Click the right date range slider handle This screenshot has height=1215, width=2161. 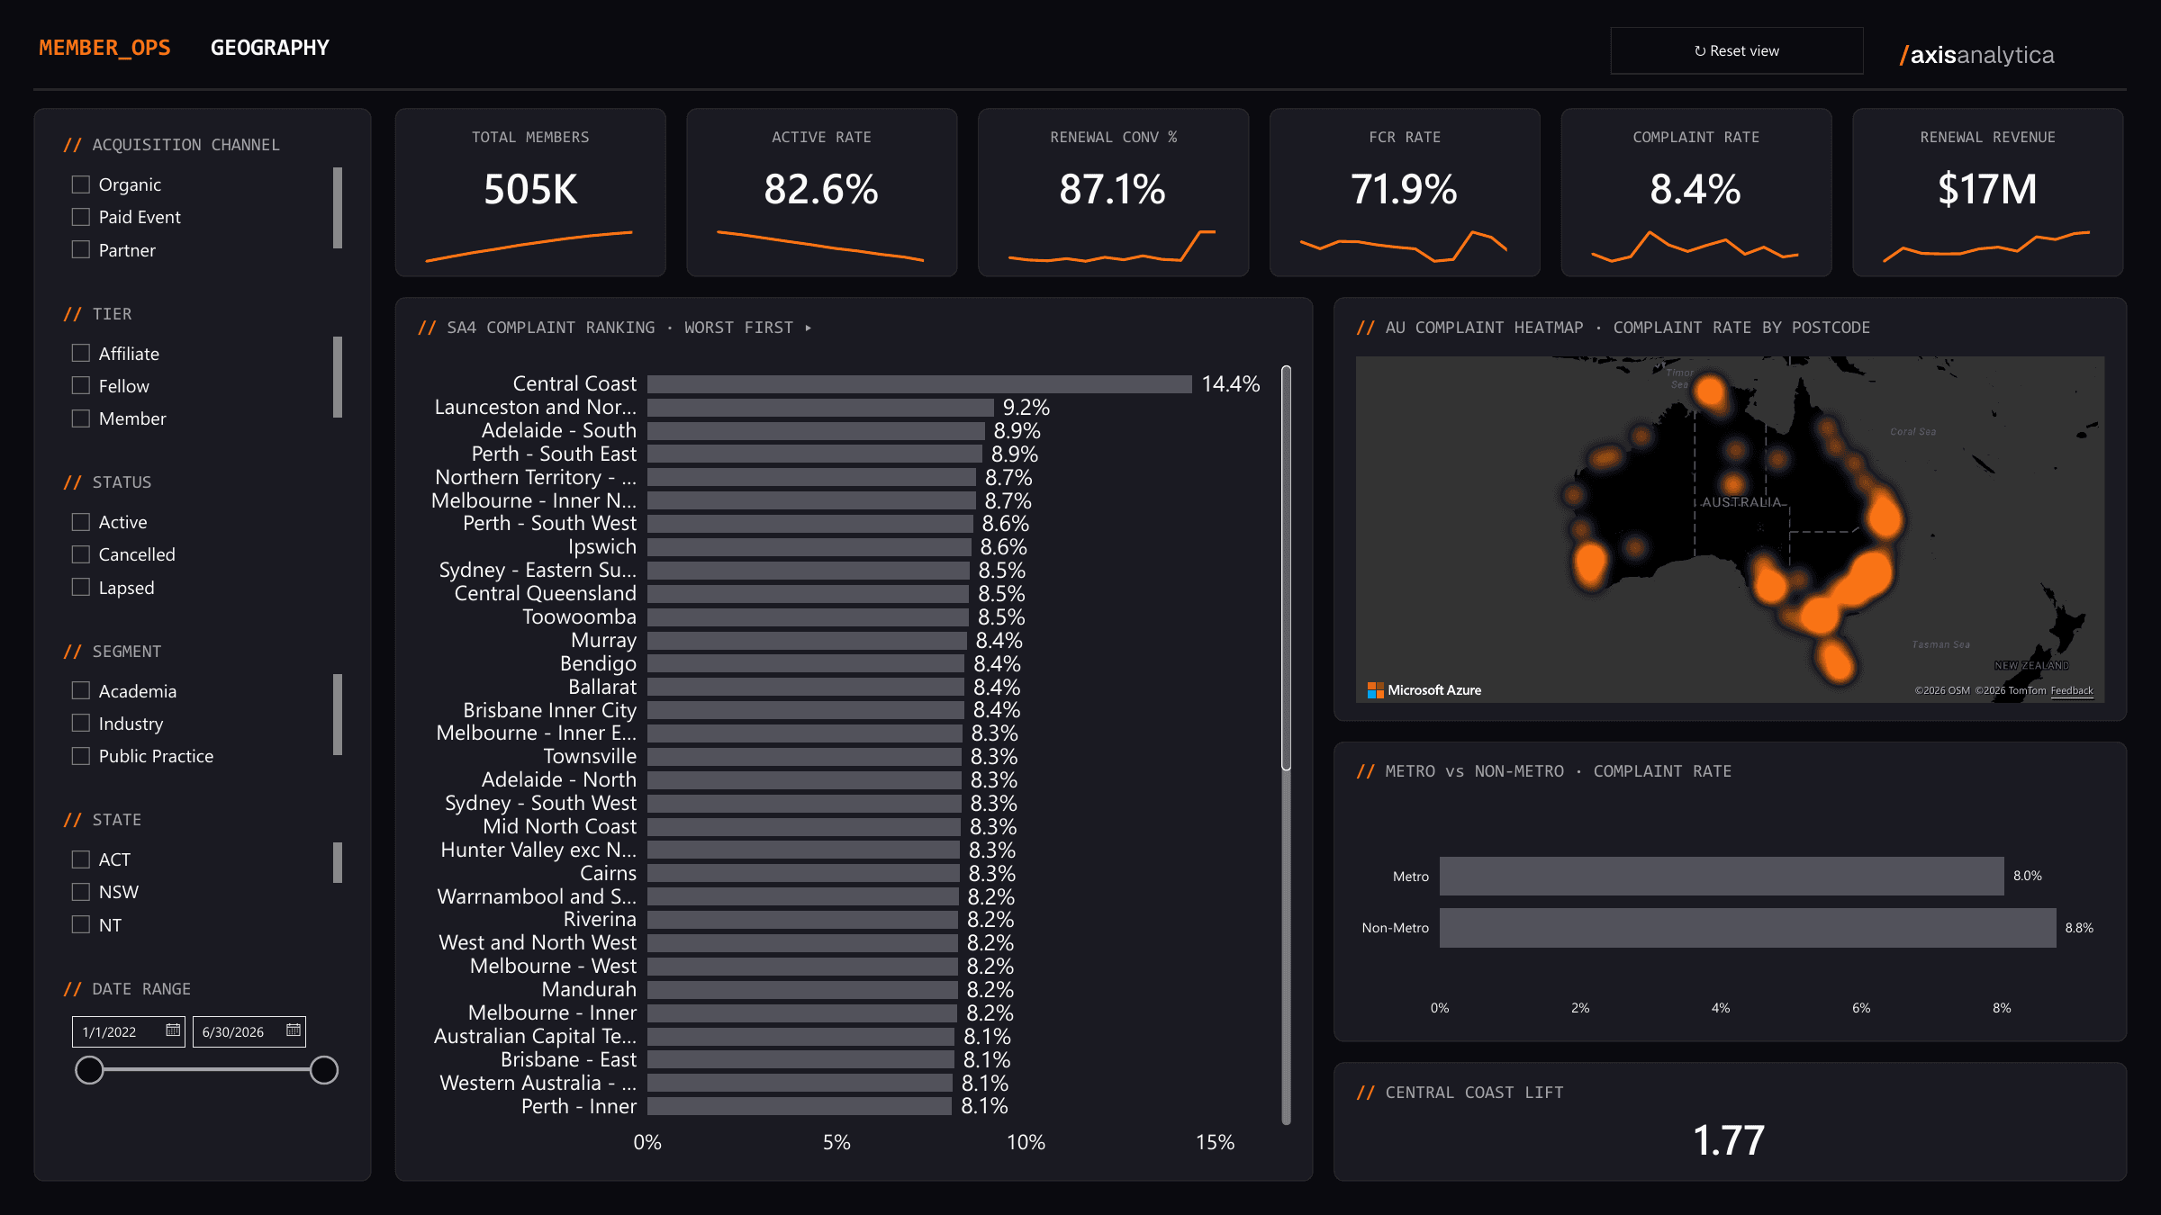[324, 1070]
